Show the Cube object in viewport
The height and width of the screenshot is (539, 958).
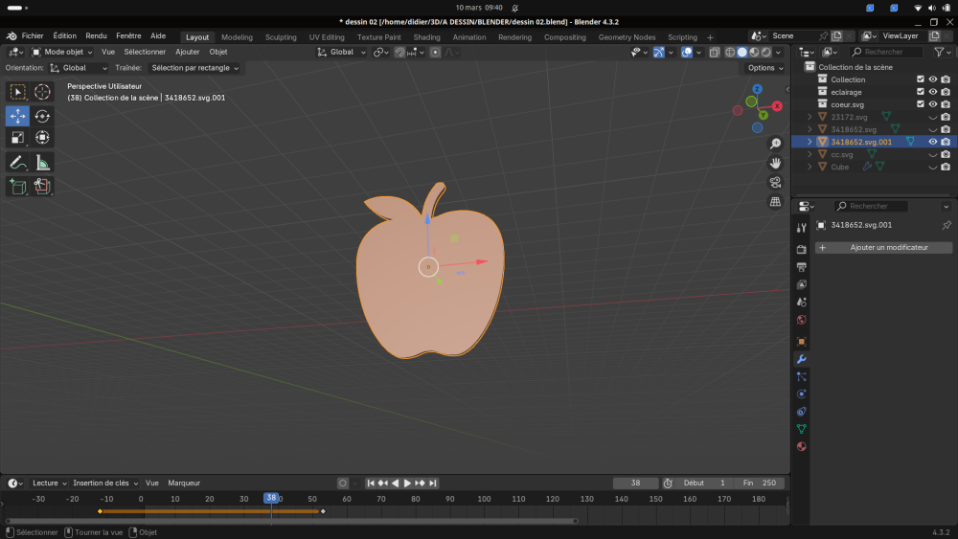point(932,167)
